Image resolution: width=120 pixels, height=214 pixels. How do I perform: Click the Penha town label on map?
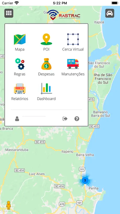pos(93,188)
